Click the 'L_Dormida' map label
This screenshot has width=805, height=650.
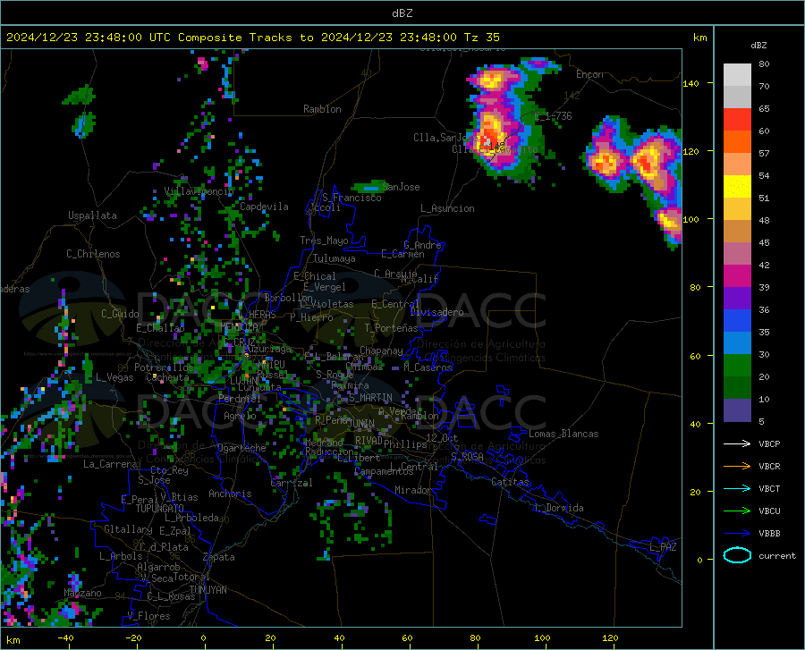(558, 508)
